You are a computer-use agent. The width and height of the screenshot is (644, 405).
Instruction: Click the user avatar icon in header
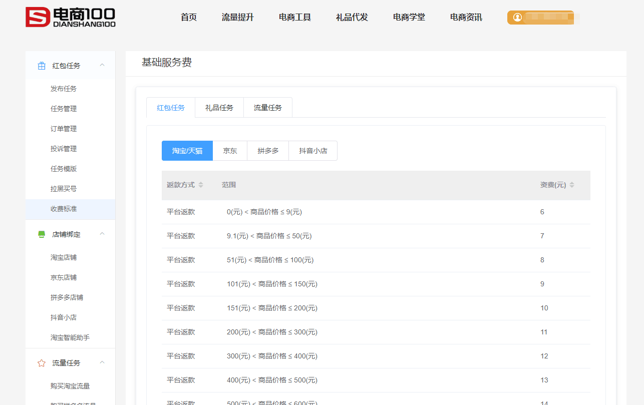(x=517, y=18)
